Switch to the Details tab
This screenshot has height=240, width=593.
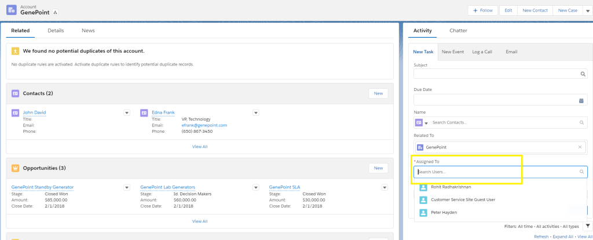pos(56,31)
